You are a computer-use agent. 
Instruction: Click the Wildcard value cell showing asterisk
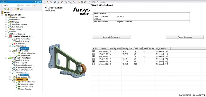153,19
